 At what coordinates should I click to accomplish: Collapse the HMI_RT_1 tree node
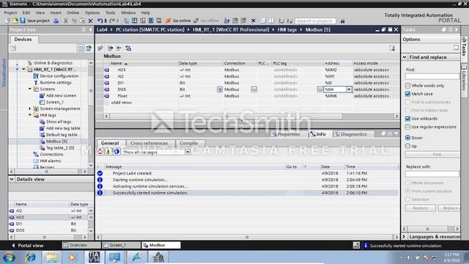click(23, 69)
